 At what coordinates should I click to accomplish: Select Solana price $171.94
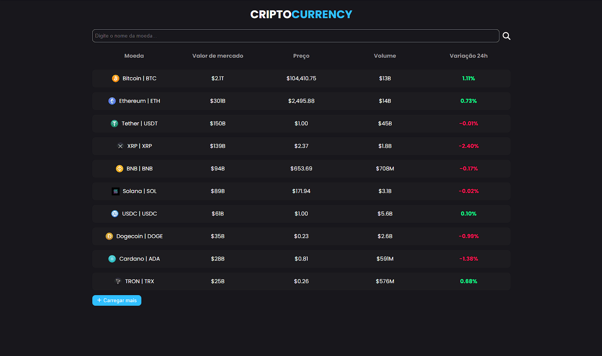tap(301, 191)
